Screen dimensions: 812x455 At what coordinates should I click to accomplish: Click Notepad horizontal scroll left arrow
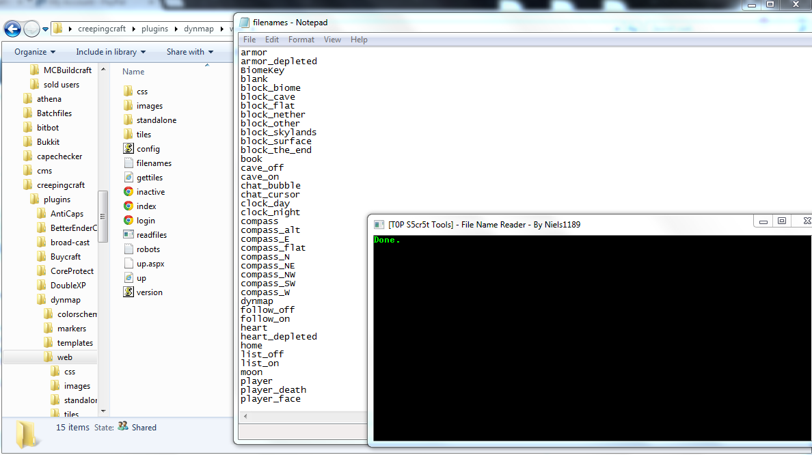[x=245, y=416]
